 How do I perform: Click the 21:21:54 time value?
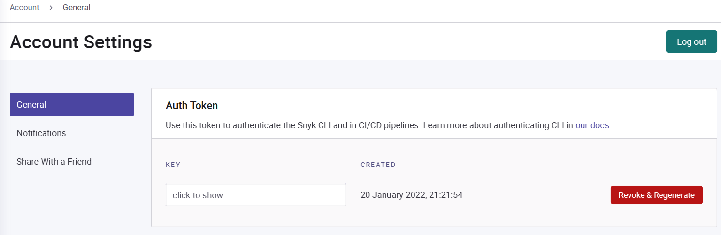(445, 195)
